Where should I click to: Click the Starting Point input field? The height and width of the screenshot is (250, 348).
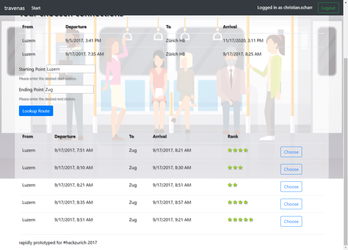(71, 69)
